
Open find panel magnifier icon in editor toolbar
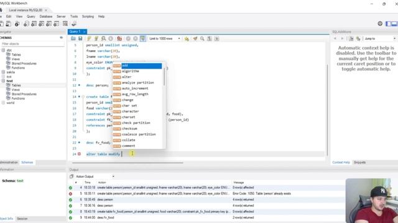tap(202, 38)
